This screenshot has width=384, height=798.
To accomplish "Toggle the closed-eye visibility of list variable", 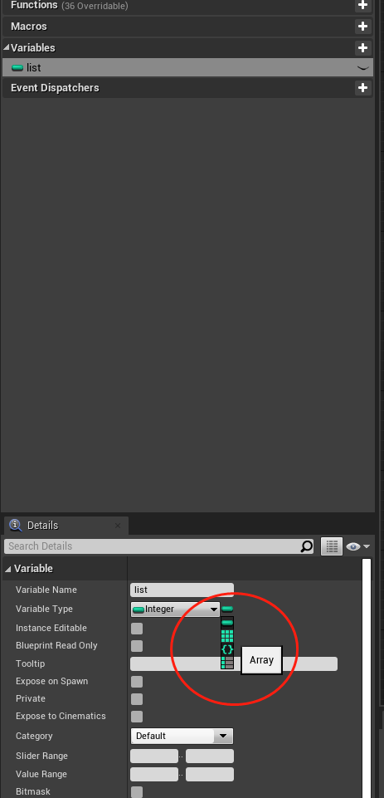I will (362, 68).
